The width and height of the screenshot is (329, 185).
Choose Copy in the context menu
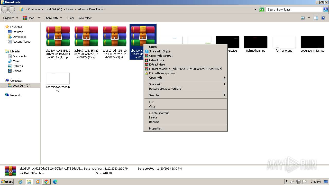click(186, 106)
